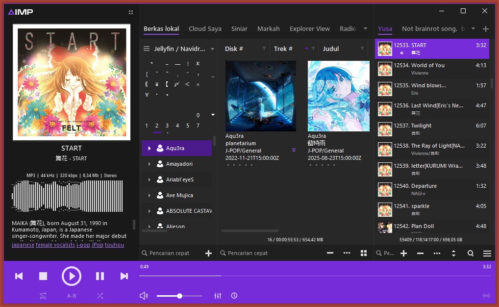Add to library with plus icon
This screenshot has width=499, height=307.
[x=208, y=253]
